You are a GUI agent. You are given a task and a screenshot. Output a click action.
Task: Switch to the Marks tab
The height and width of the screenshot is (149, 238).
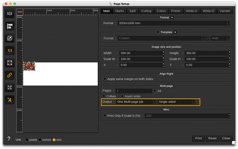point(119,11)
